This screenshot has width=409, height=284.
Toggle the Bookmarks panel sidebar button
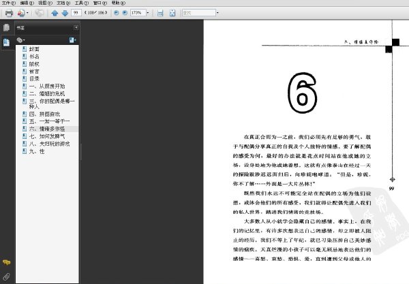(7, 42)
